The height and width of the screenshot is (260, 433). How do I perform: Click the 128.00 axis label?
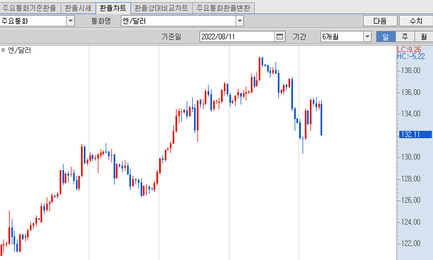point(411,179)
